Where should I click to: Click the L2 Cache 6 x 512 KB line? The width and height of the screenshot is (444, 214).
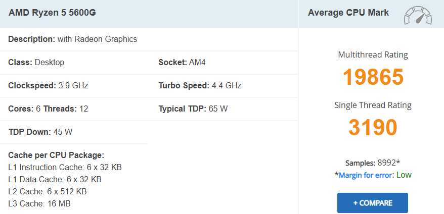[x=48, y=191]
